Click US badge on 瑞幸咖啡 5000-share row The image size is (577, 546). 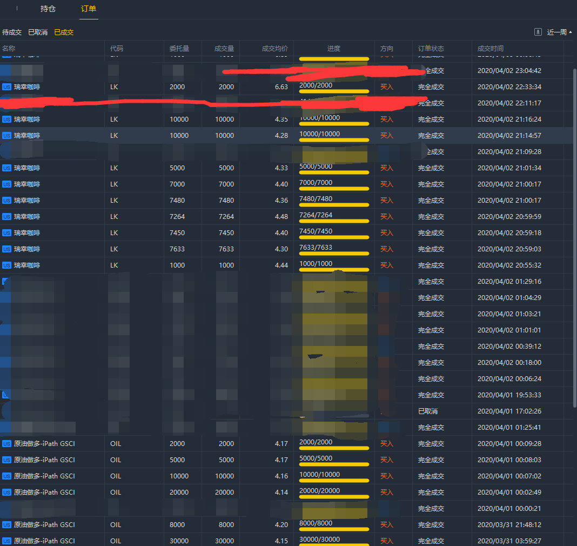point(6,168)
